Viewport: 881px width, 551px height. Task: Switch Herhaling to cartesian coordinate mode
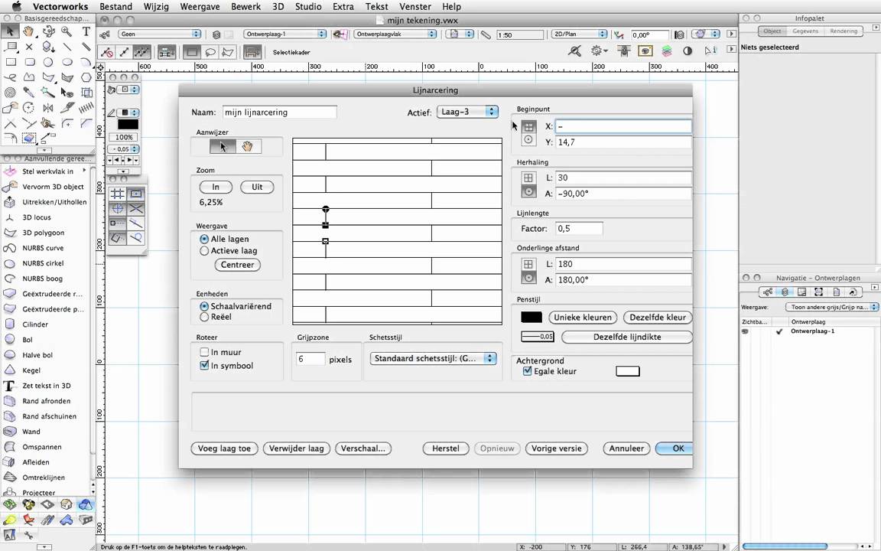pos(528,178)
